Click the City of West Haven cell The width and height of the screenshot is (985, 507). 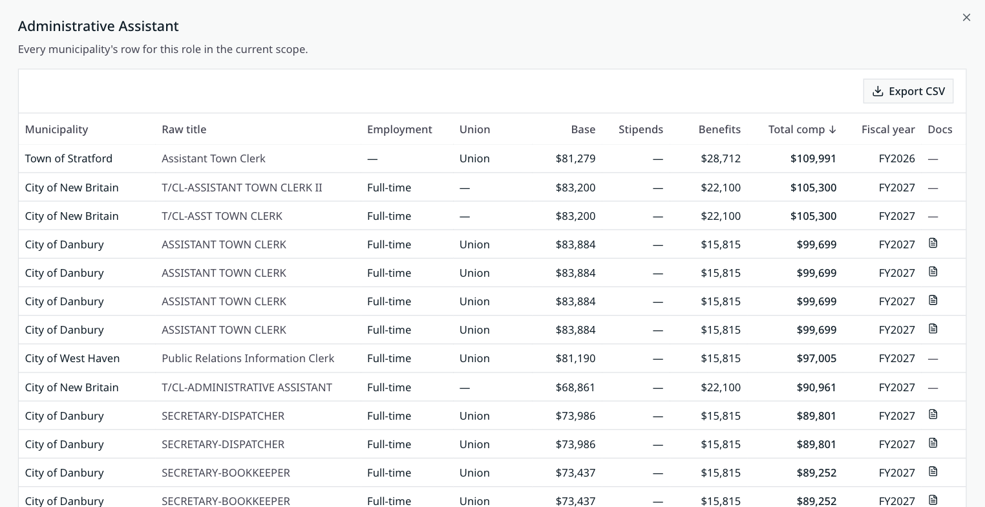click(x=72, y=358)
